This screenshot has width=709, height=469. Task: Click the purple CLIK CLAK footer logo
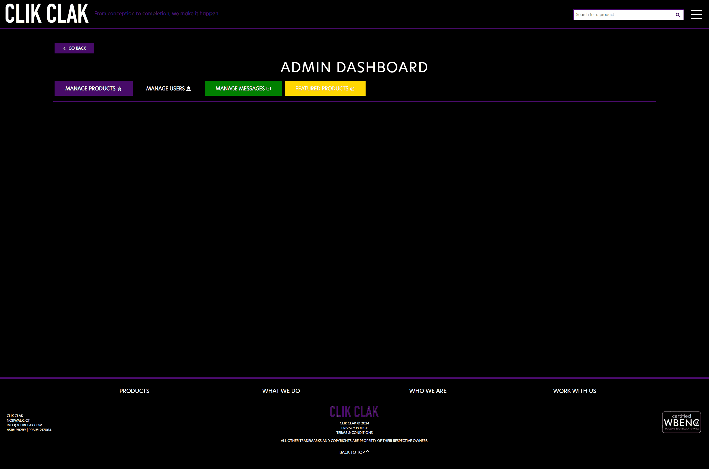tap(354, 412)
